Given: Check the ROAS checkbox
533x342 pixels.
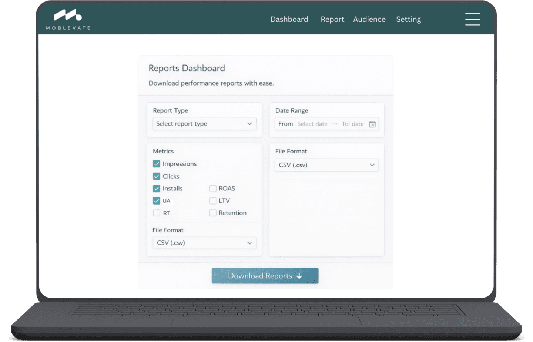Looking at the screenshot, I should 213,189.
